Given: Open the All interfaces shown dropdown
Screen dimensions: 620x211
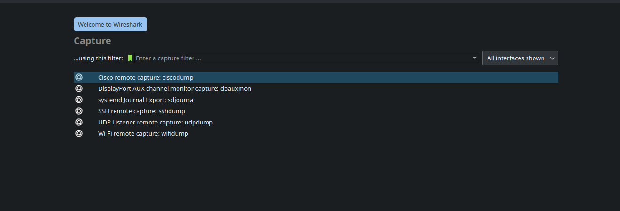Looking at the screenshot, I should [x=520, y=58].
